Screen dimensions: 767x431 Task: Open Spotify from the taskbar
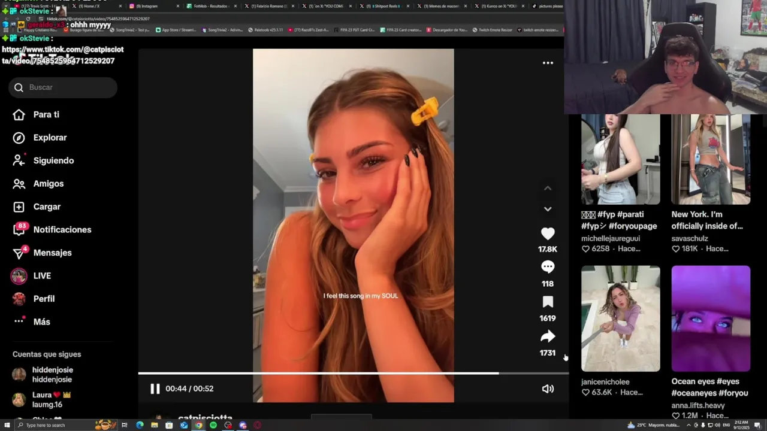(x=213, y=425)
